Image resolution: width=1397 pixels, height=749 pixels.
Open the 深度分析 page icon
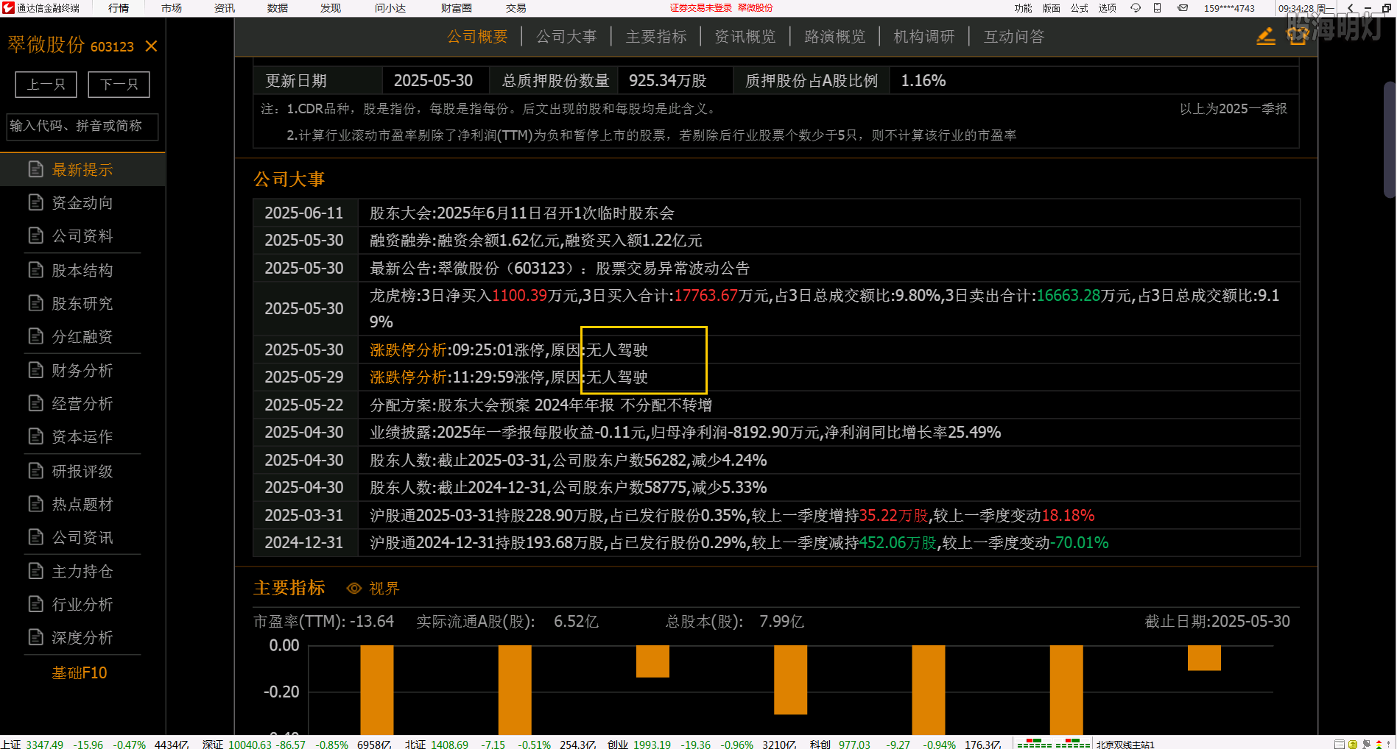tap(35, 637)
